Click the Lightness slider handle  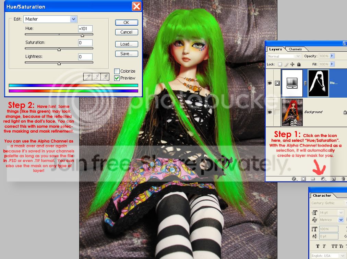click(59, 64)
